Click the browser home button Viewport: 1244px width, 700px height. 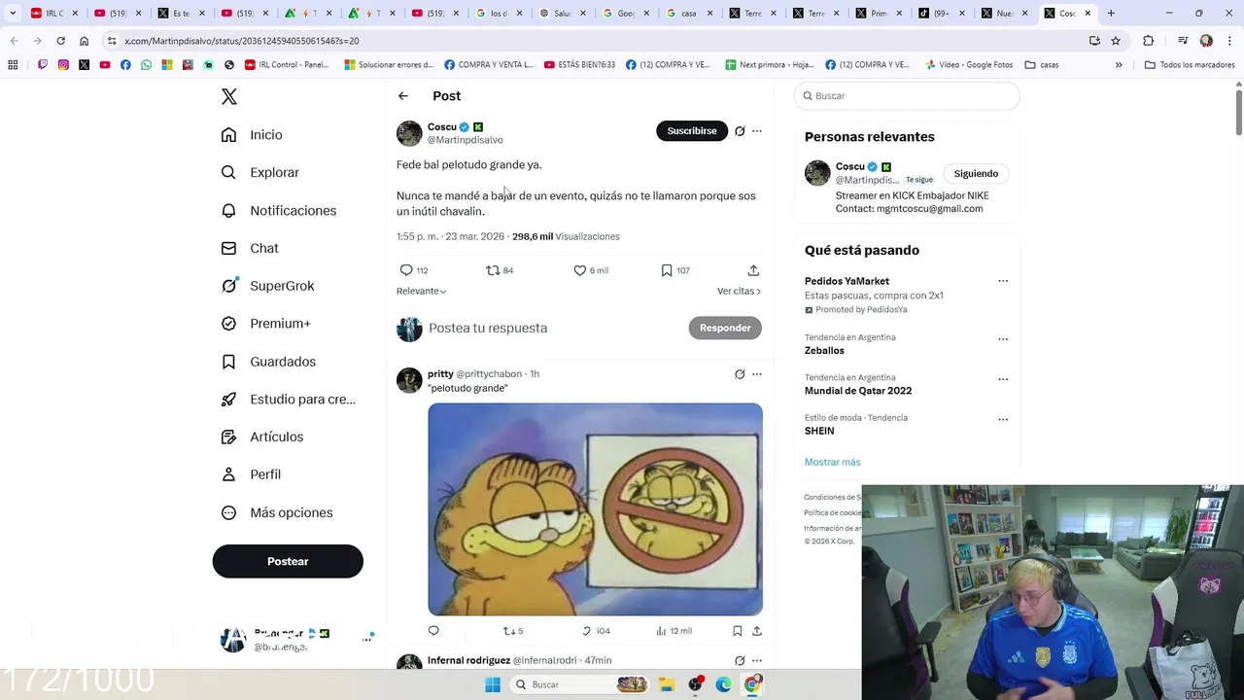coord(85,41)
